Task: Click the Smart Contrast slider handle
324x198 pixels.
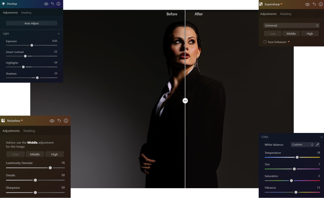Action: point(25,56)
